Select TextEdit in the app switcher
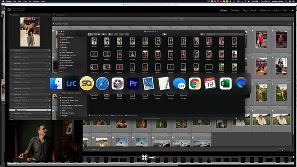297x167 pixels. click(164, 83)
